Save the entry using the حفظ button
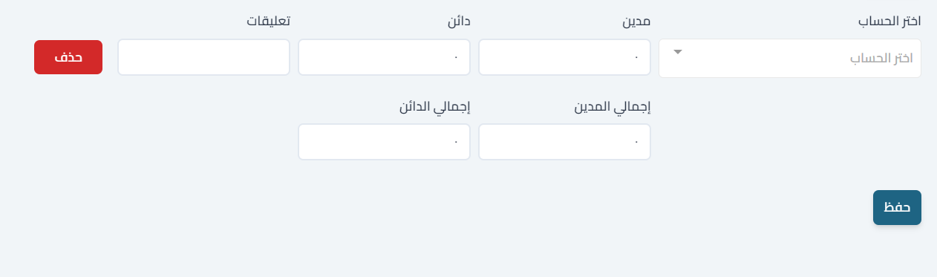Screen dimensions: 937x277 pos(897,207)
